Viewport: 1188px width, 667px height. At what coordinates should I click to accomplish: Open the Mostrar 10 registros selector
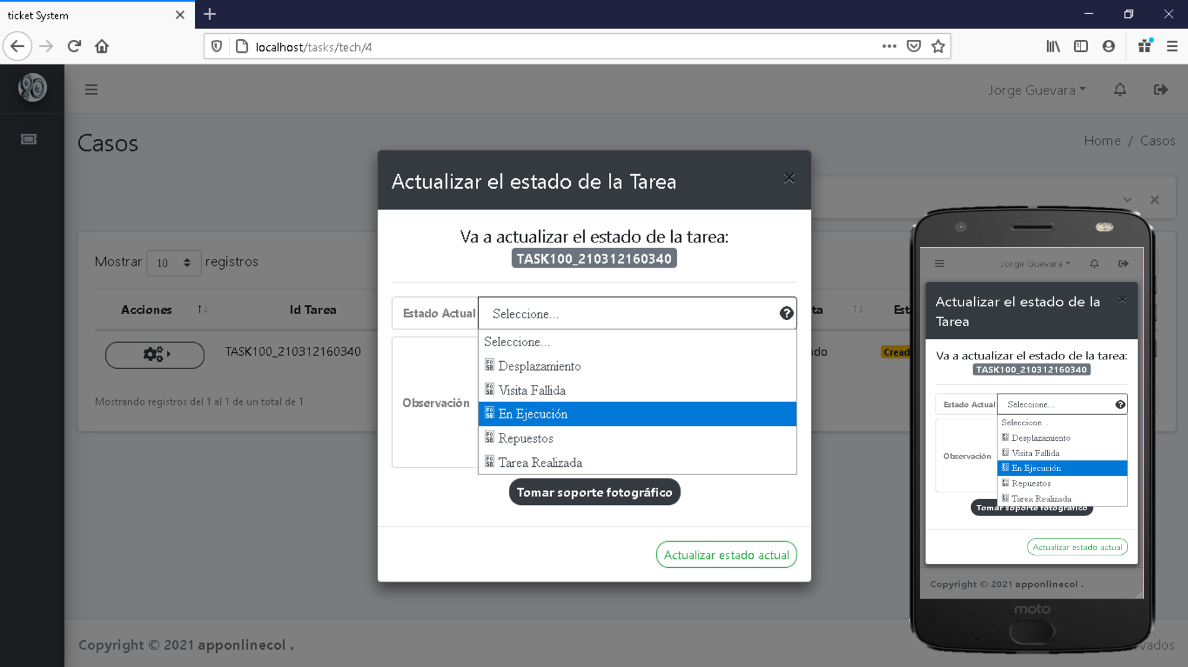173,263
